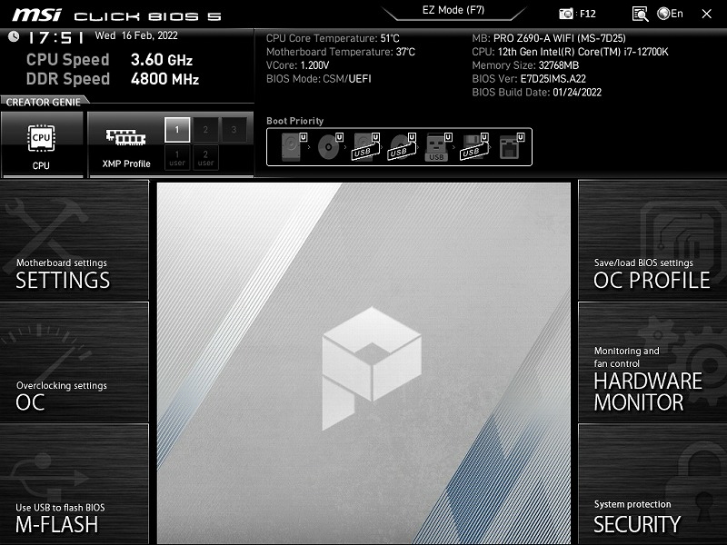Open M-FLASH BIOS flashing menu

75,484
